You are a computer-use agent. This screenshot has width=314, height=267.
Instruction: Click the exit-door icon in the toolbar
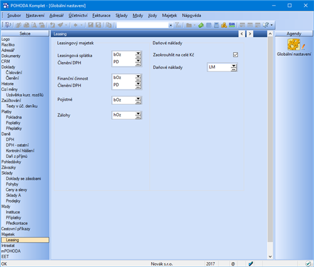click(8, 25)
